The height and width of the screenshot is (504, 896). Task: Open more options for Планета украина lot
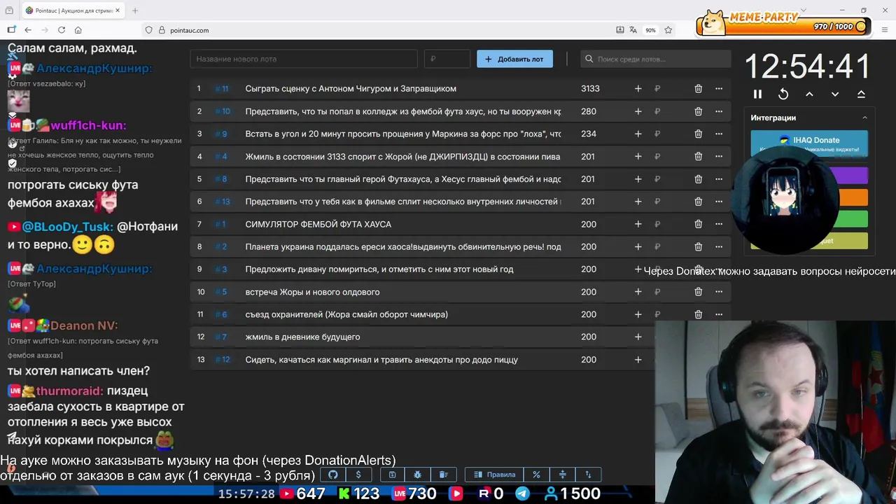point(718,247)
